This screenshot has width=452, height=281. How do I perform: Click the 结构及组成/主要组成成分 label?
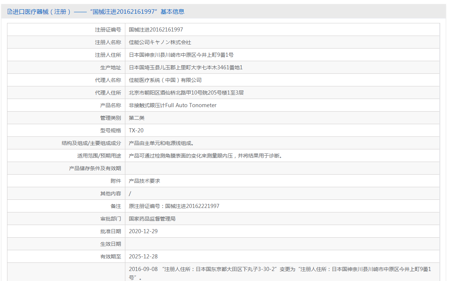coord(91,143)
